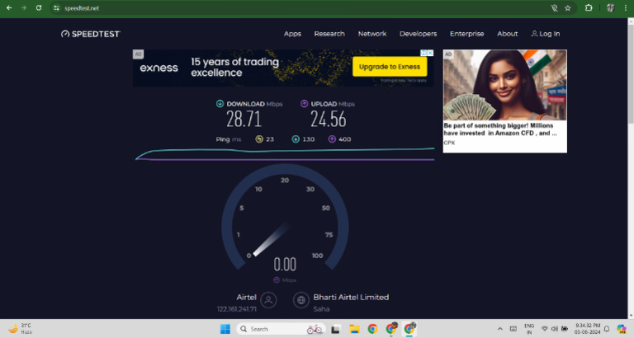Open the Developers menu
This screenshot has width=634, height=338.
point(418,34)
